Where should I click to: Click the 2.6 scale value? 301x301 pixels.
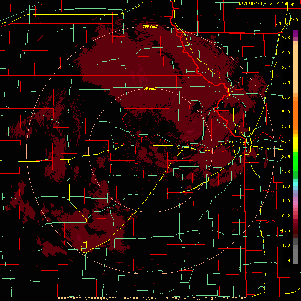286,172
